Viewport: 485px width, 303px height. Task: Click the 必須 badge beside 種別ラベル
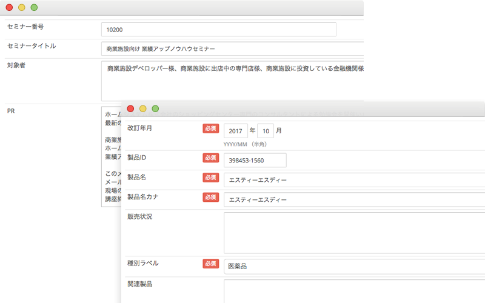(210, 264)
